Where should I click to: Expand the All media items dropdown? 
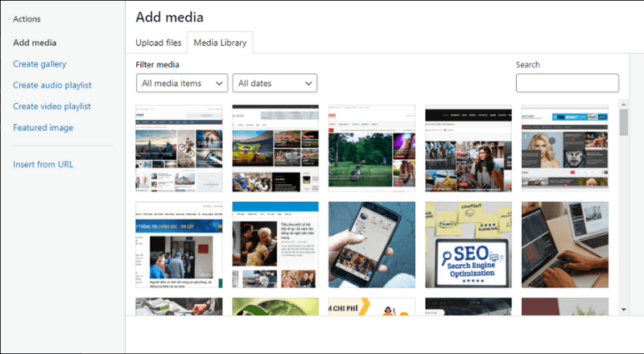[182, 84]
